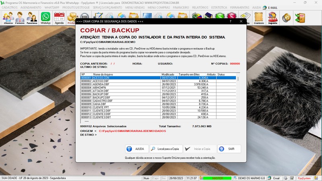Click the FpqSystem status bar button
Screen dimensions: 322x181
(x=305, y=178)
